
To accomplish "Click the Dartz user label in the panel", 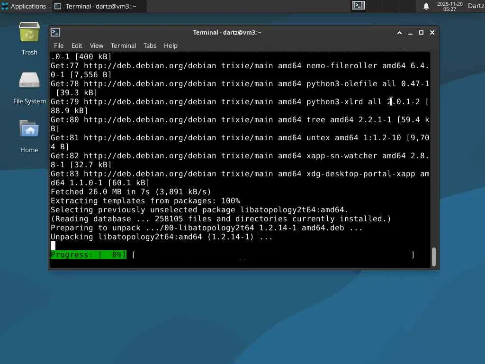I will point(476,6).
